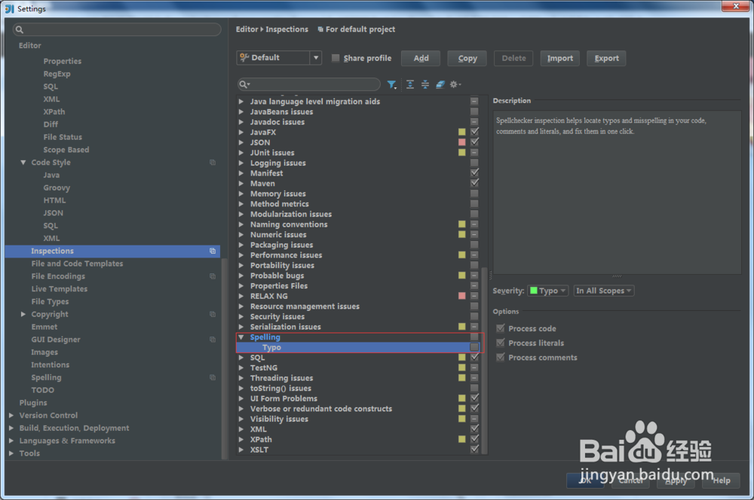Click the Editor breadcrumb in the header

click(x=247, y=29)
